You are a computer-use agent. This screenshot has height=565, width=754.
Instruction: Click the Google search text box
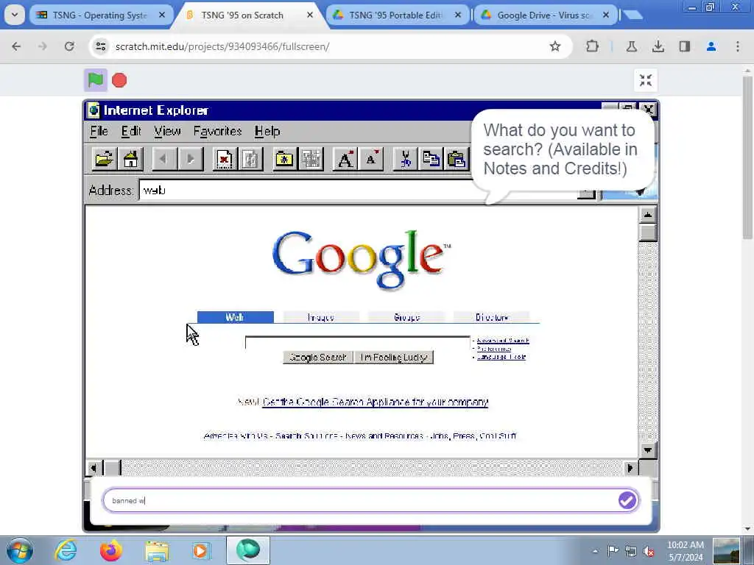358,343
